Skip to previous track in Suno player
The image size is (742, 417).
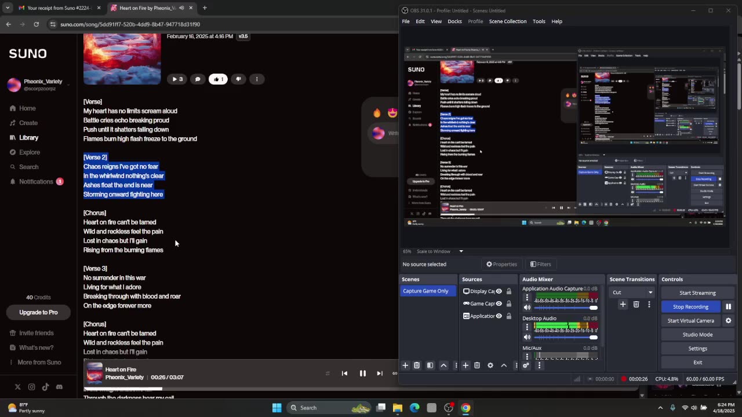click(x=344, y=374)
